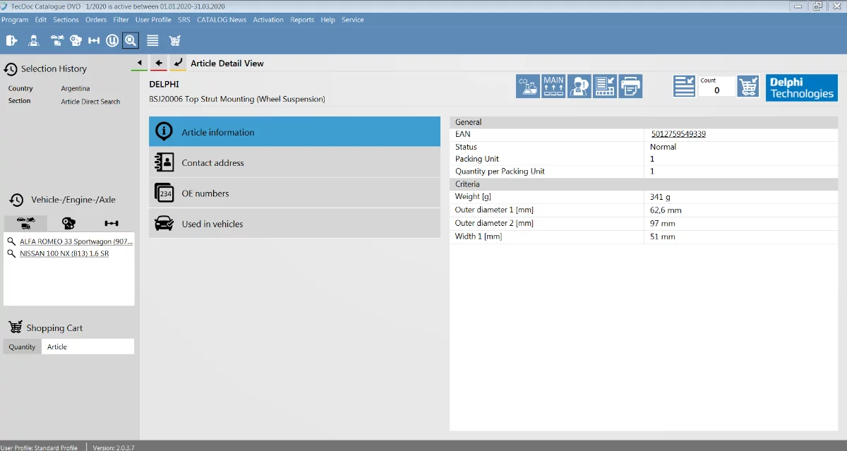Click the yellow return arrow above Article Detail View
847x451 pixels.
(178, 63)
